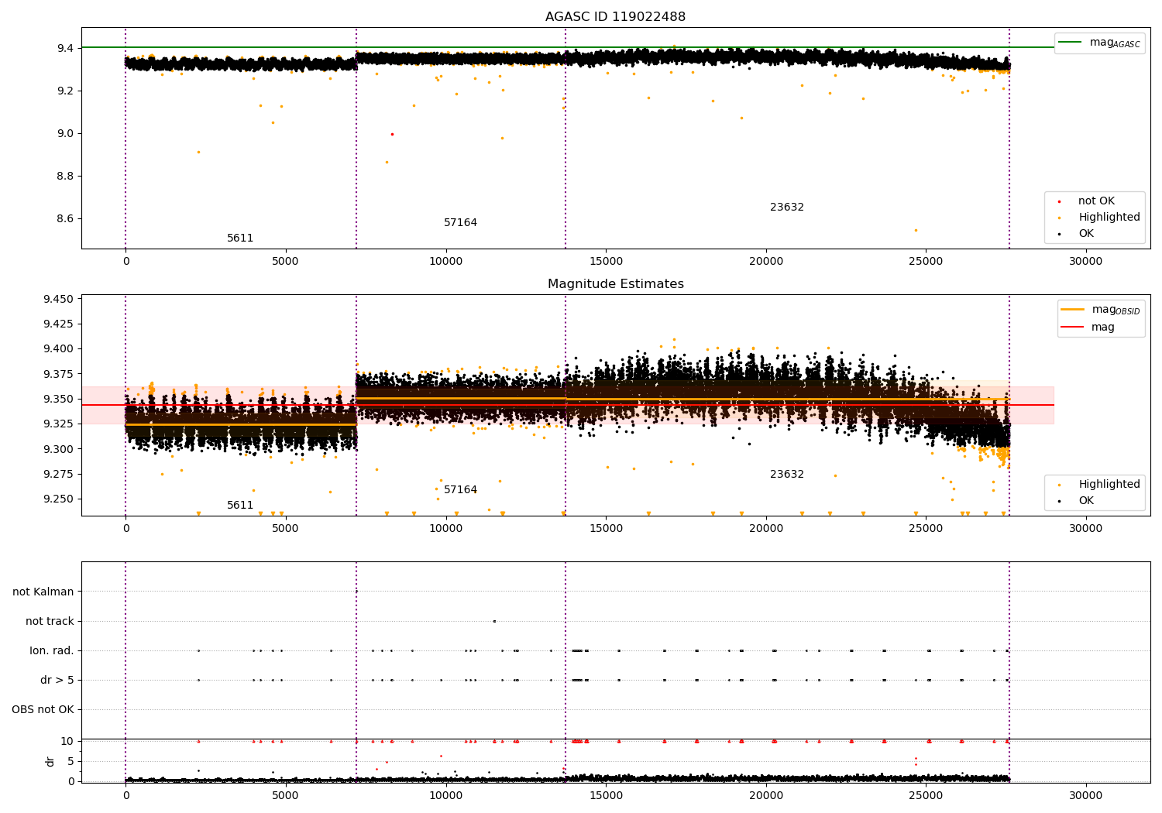
Task: Click the '9.375' y-tick in middle plot
Action: (59, 374)
